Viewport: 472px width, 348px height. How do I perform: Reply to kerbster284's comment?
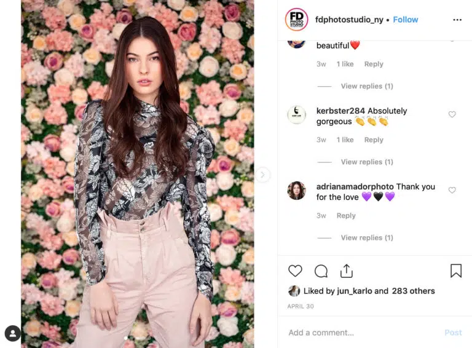click(x=374, y=140)
